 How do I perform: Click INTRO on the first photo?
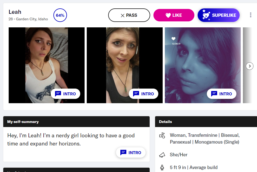pos(65,94)
